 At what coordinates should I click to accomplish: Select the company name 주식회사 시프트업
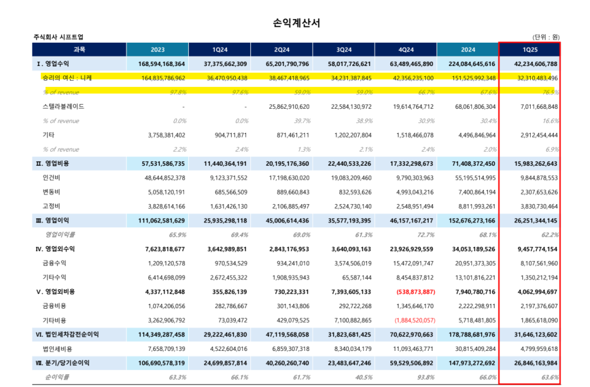[58, 37]
